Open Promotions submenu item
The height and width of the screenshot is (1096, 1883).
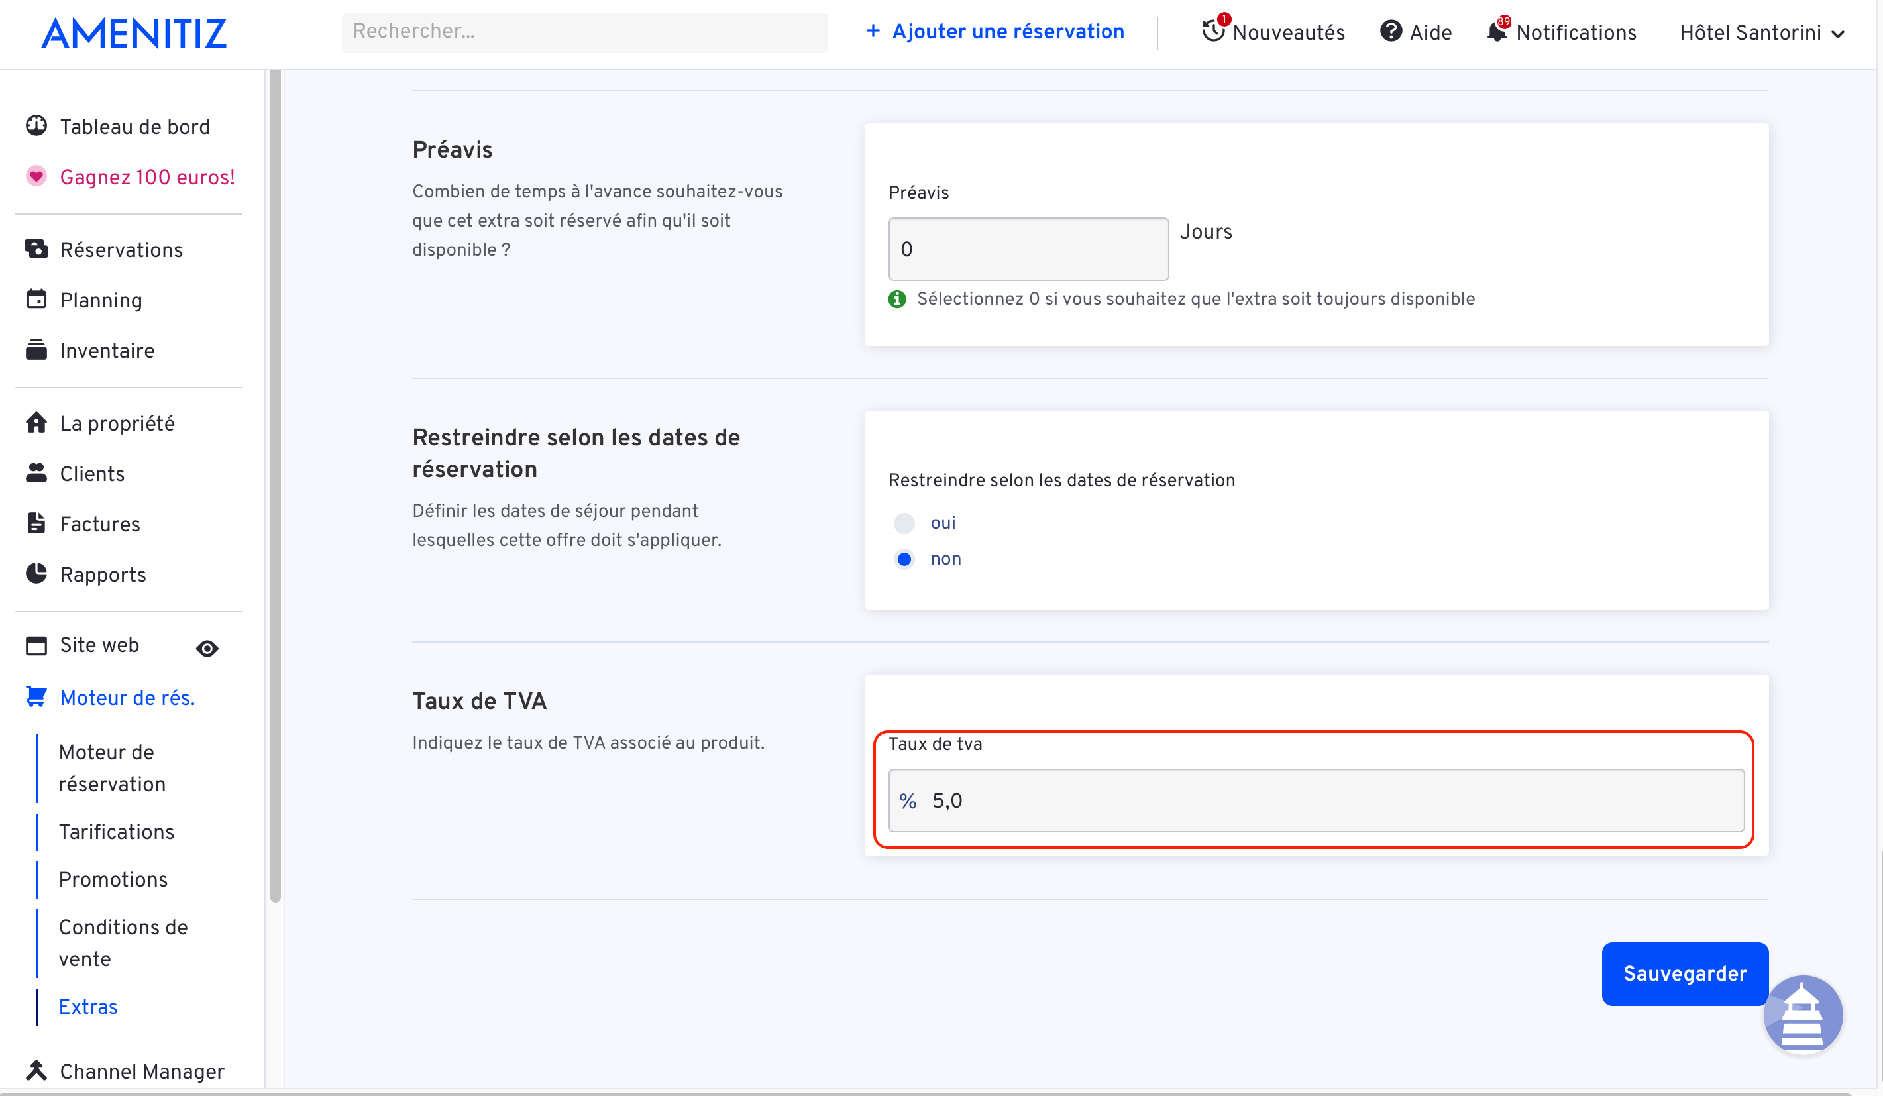point(113,879)
